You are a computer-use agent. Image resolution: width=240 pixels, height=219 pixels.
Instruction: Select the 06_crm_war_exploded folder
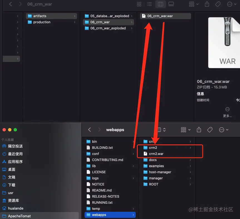click(108, 28)
